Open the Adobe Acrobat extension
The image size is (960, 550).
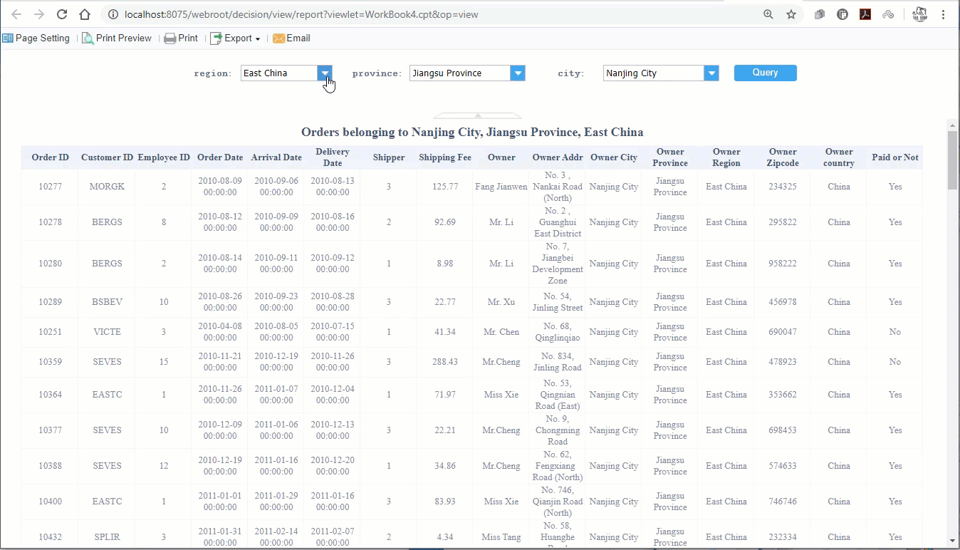pyautogui.click(x=865, y=14)
